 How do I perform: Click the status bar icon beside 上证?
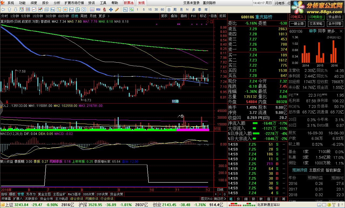coord(2,205)
